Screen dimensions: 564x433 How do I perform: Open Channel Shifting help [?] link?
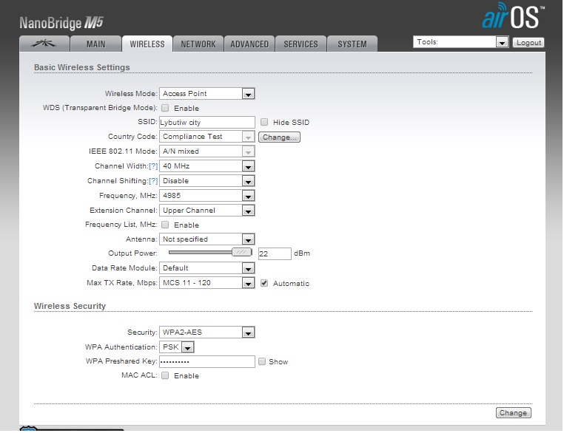pos(153,180)
